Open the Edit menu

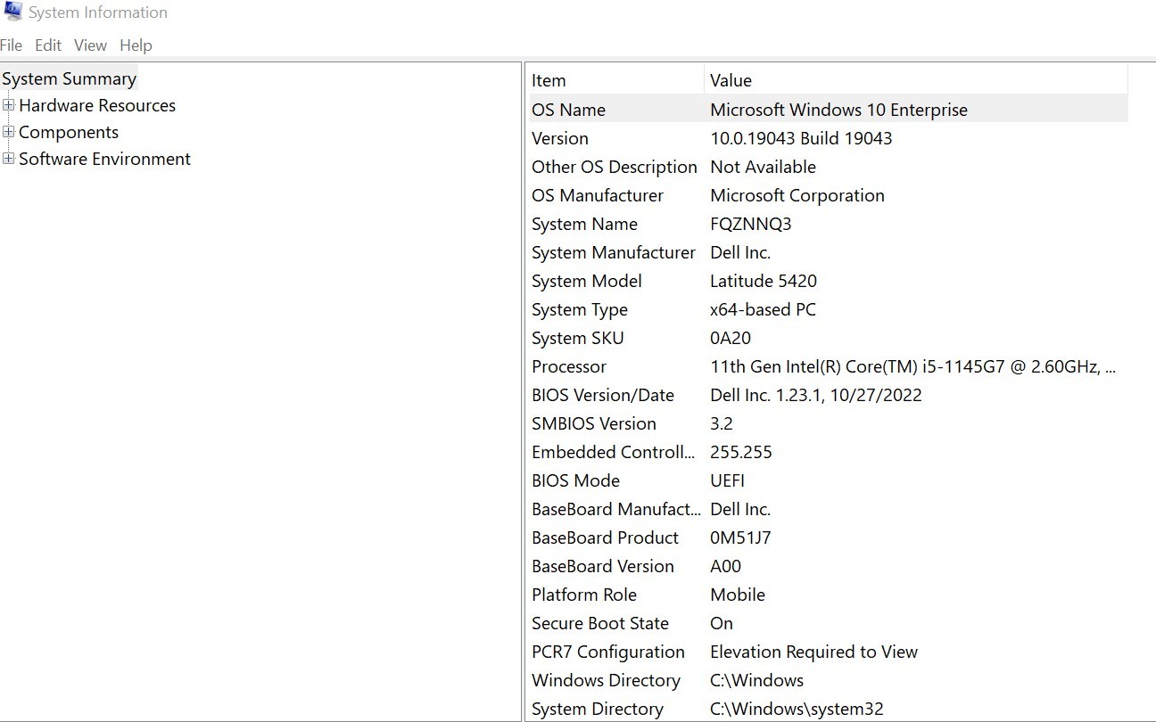click(x=48, y=45)
